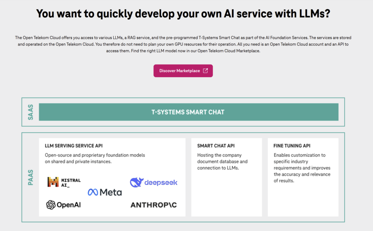Viewport: 373px width, 231px height.
Task: Click the PAAS vertical label
Action: pyautogui.click(x=31, y=177)
